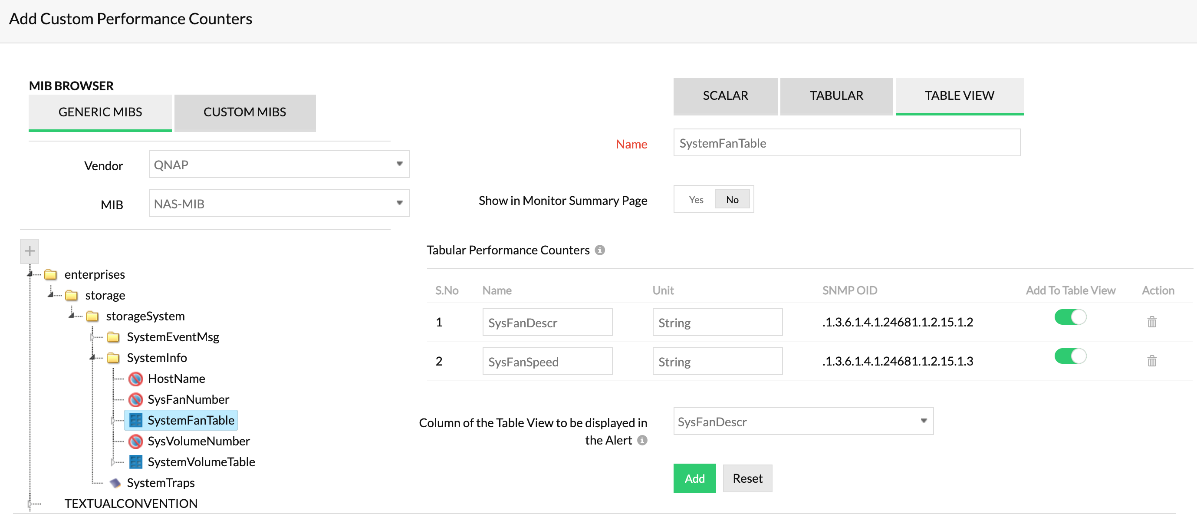This screenshot has width=1197, height=514.
Task: Toggle Add To Table View for SysFanSpeed
Action: click(1070, 356)
